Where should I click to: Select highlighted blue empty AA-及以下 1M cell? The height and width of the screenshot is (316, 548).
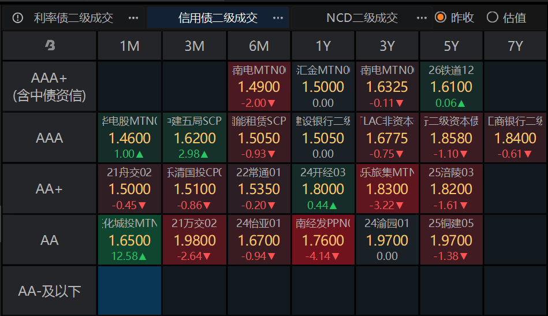coord(130,291)
